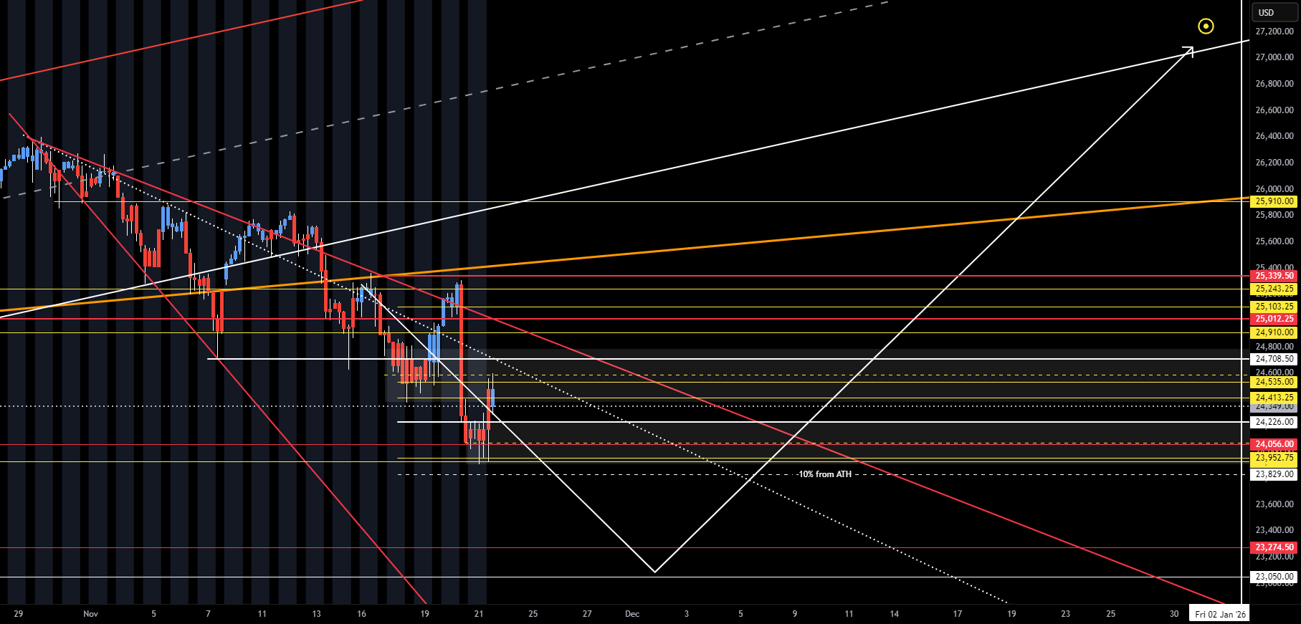Click the 24,708.50 white price label
The width and height of the screenshot is (1301, 624).
[1274, 359]
